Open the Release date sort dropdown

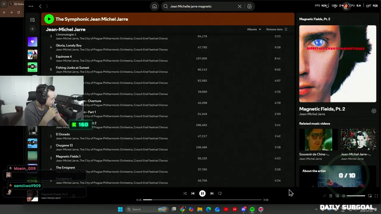[277, 29]
